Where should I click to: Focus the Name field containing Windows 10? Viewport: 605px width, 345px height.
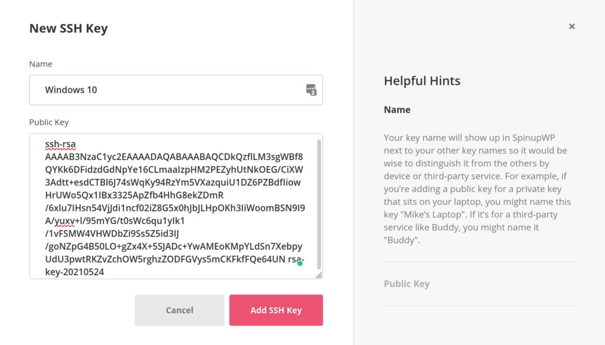pos(176,90)
